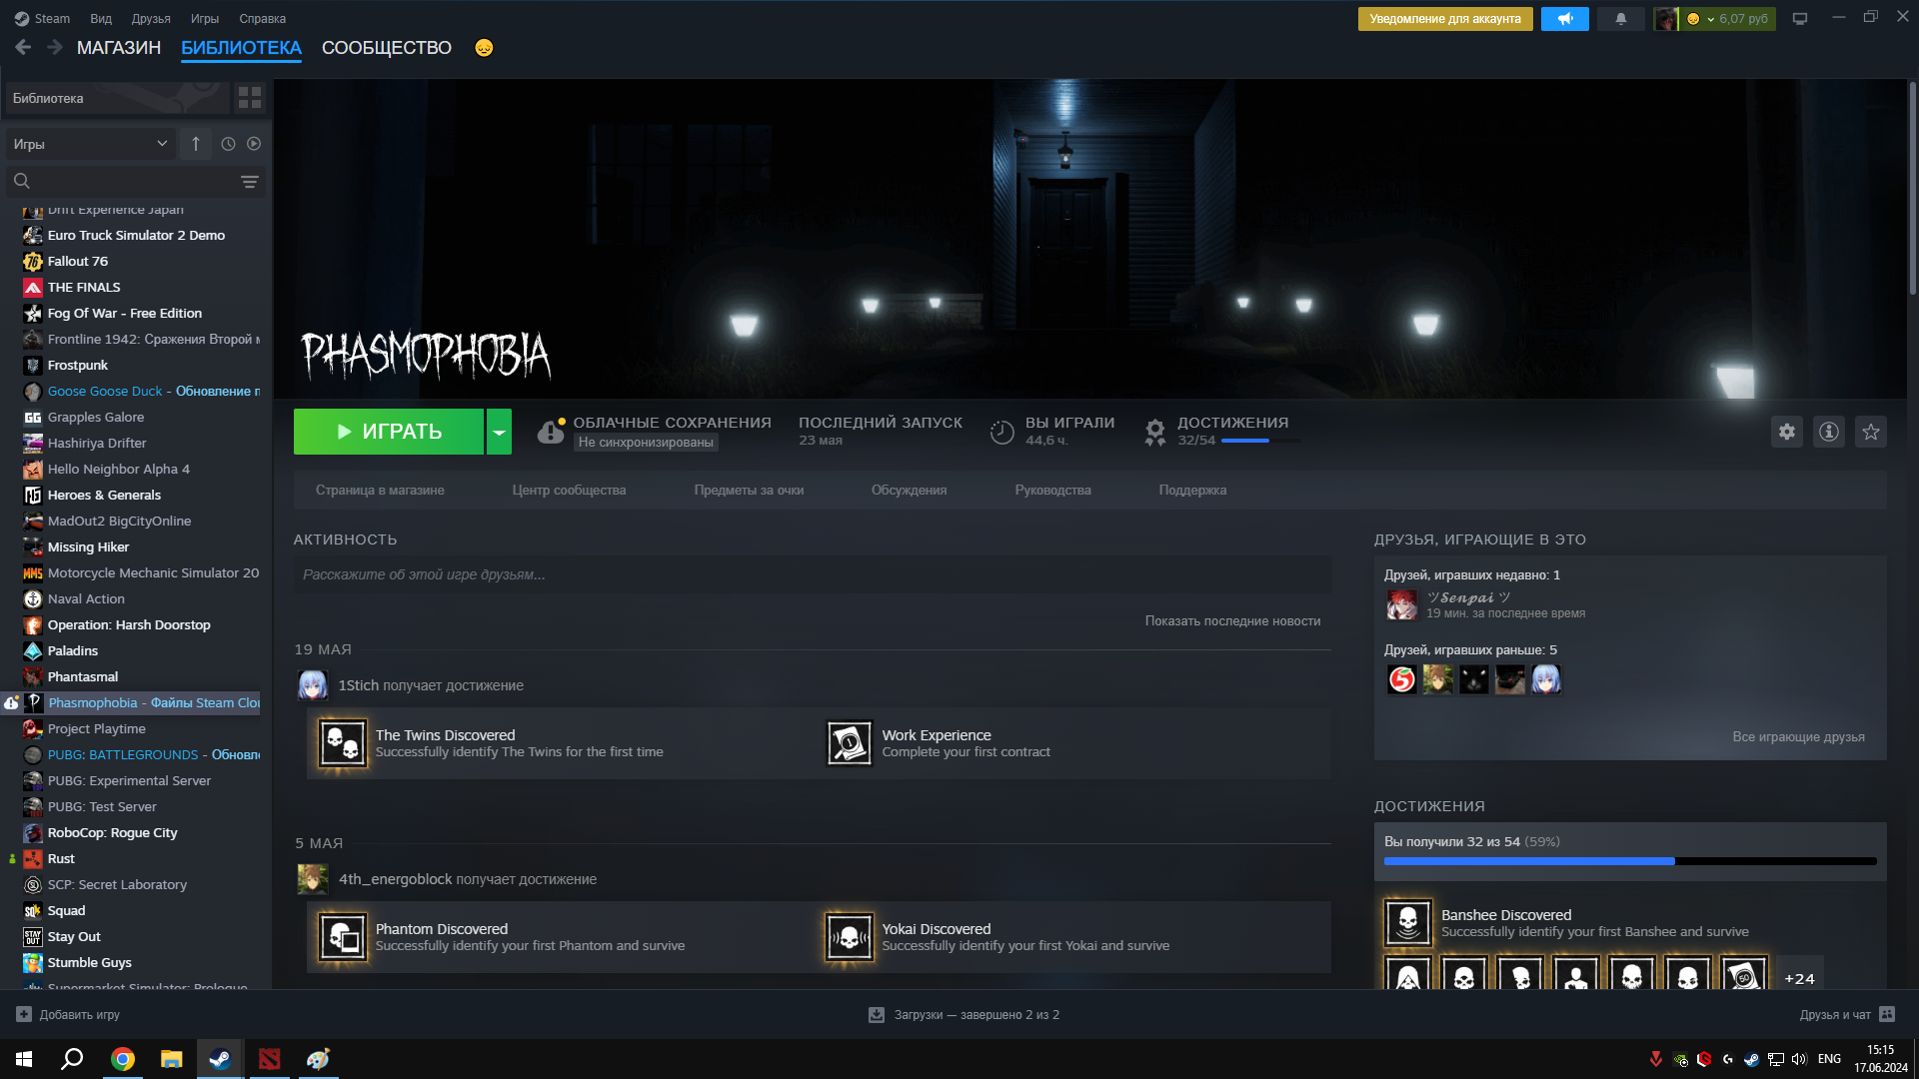
Task: Open Banshee Discovered achievement icon
Action: click(1408, 922)
